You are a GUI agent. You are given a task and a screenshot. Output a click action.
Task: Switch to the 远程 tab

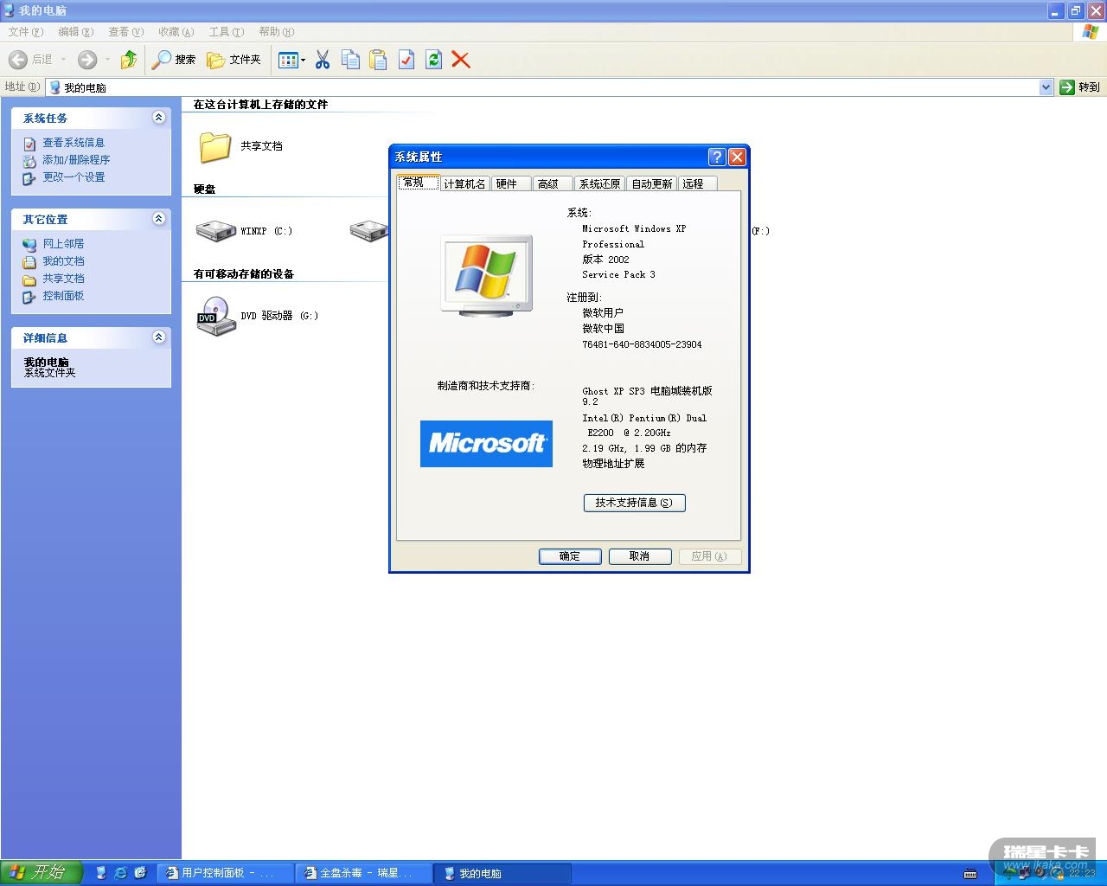697,183
